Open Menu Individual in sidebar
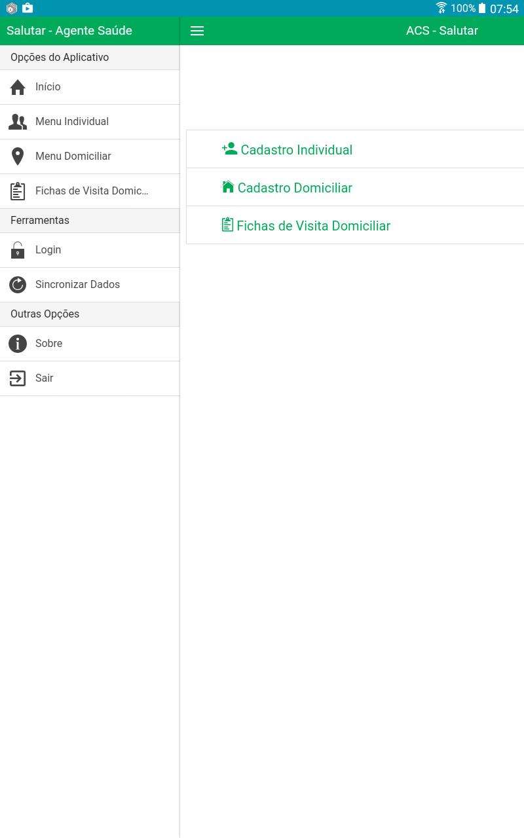 pyautogui.click(x=90, y=122)
